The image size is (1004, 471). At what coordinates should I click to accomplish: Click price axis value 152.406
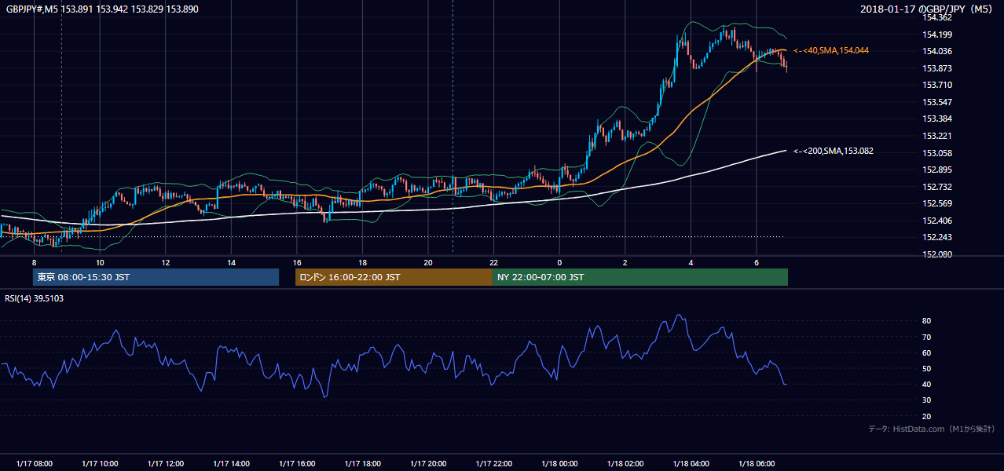click(937, 221)
